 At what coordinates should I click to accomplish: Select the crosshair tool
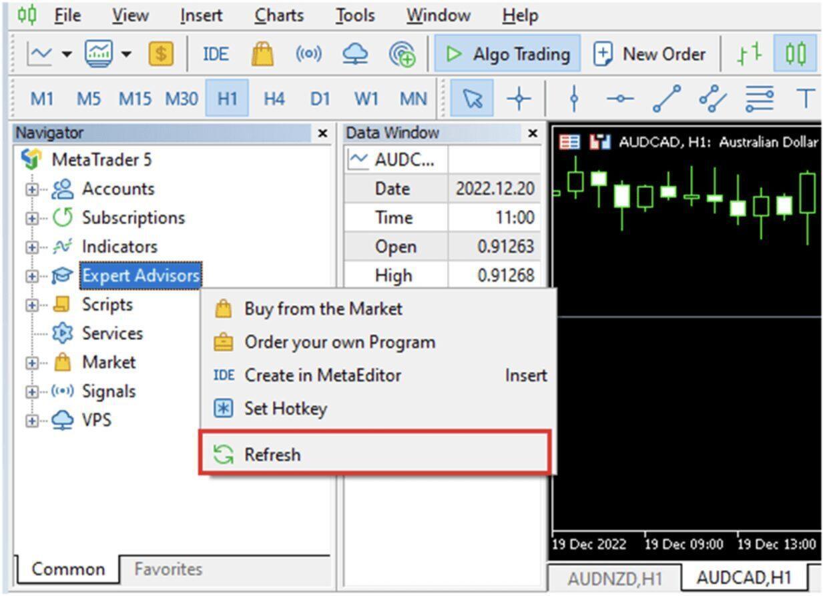tap(519, 99)
